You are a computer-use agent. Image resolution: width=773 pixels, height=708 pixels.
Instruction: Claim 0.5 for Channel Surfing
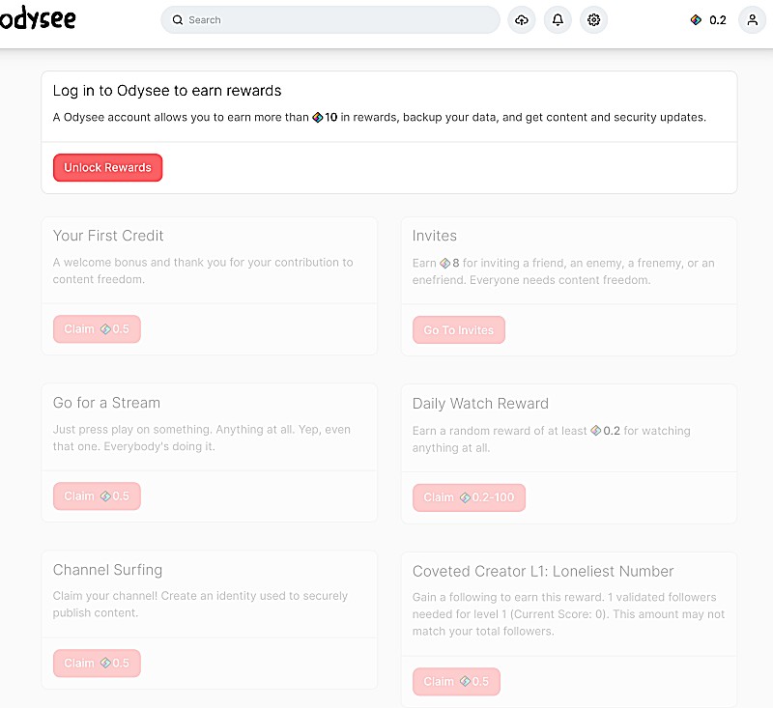[x=97, y=663]
